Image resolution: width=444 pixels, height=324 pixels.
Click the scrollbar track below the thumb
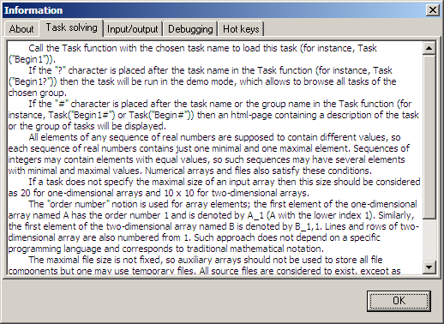(429, 240)
